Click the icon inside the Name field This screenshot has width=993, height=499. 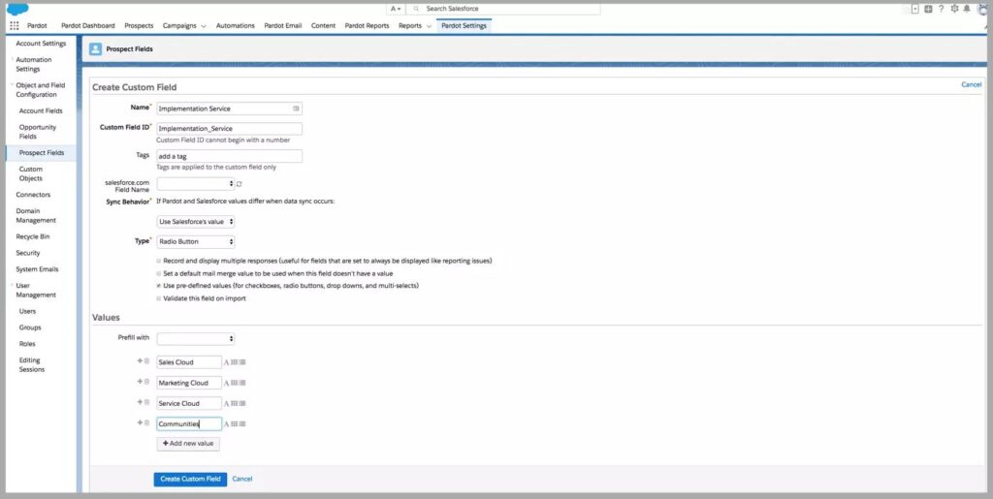click(x=296, y=109)
